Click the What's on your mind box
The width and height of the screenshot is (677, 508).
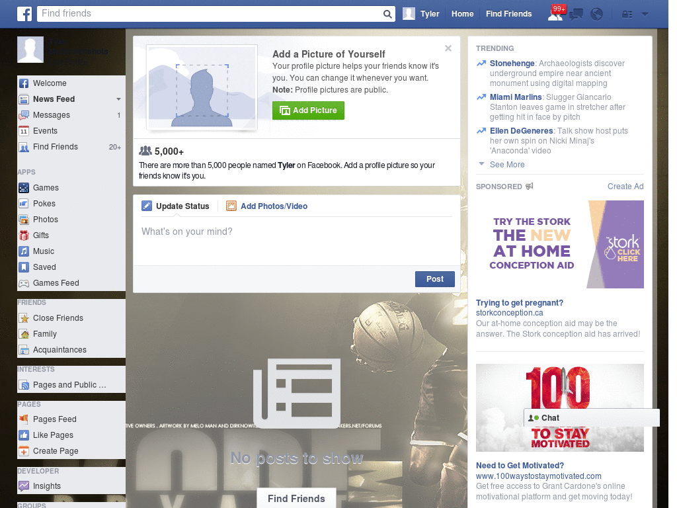click(297, 242)
